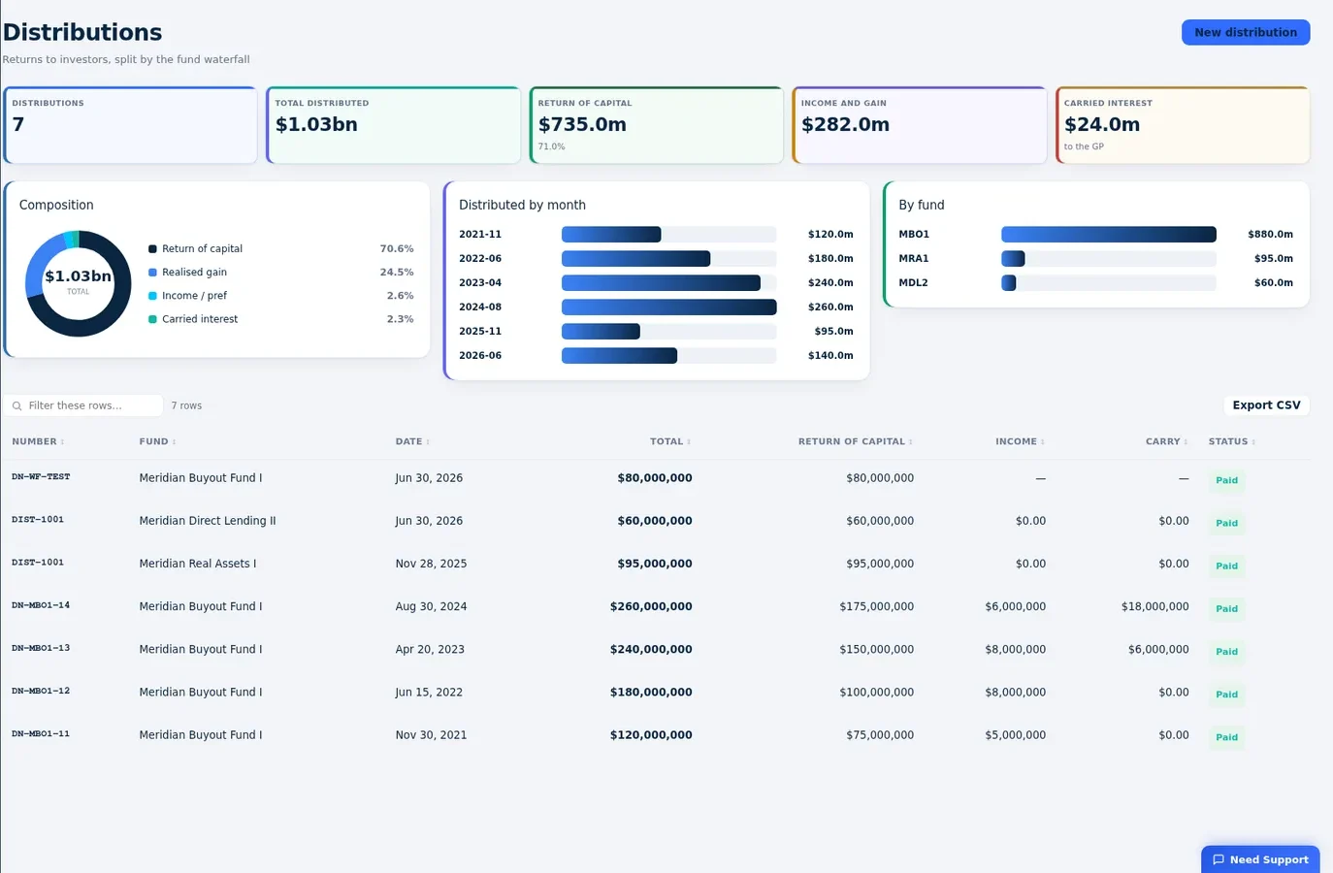Click the Income / pref legend swatch
This screenshot has height=873, width=1333.
152,296
